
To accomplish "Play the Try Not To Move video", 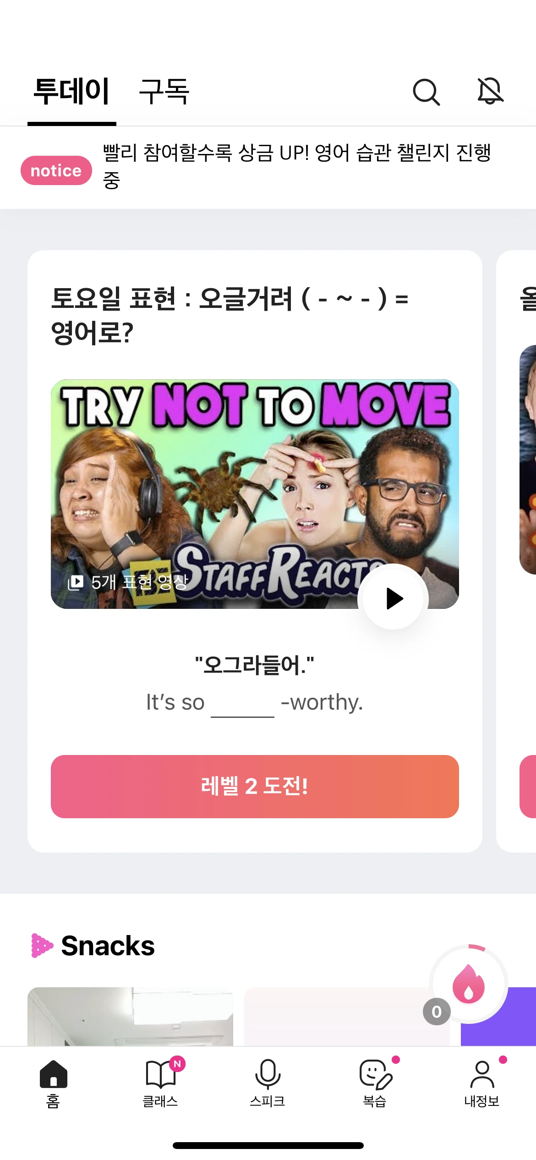I will pyautogui.click(x=394, y=598).
